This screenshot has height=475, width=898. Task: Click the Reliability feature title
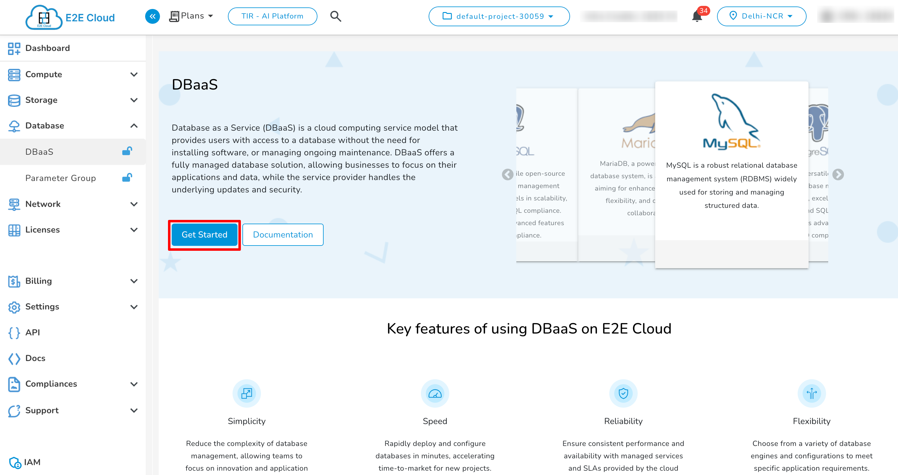[623, 421]
